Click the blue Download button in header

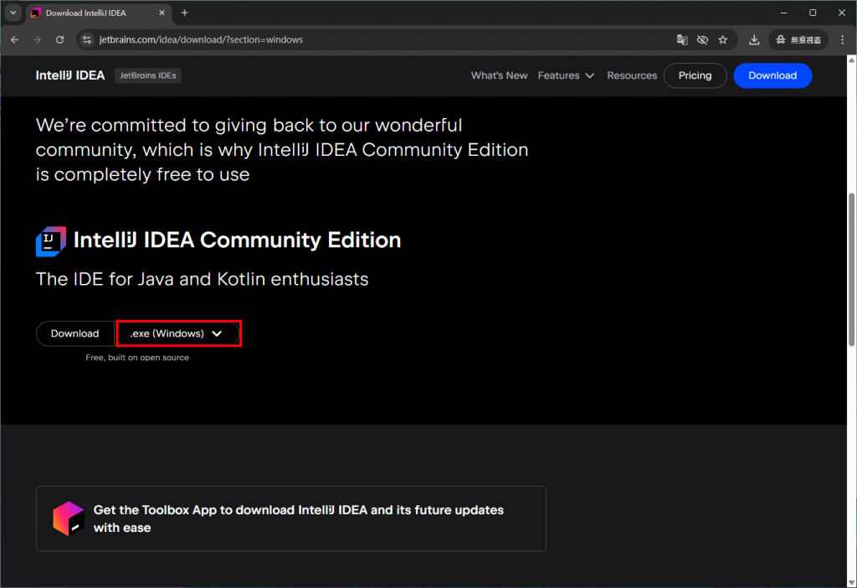click(x=772, y=75)
